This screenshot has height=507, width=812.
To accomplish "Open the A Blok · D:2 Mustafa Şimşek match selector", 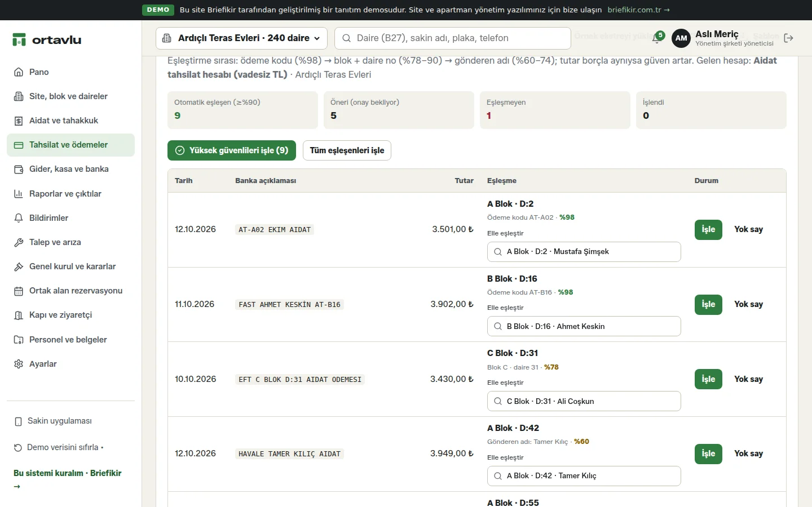I will pos(584,252).
